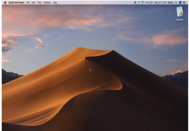Click the battery percentage text

pyautogui.click(x=147, y=3)
